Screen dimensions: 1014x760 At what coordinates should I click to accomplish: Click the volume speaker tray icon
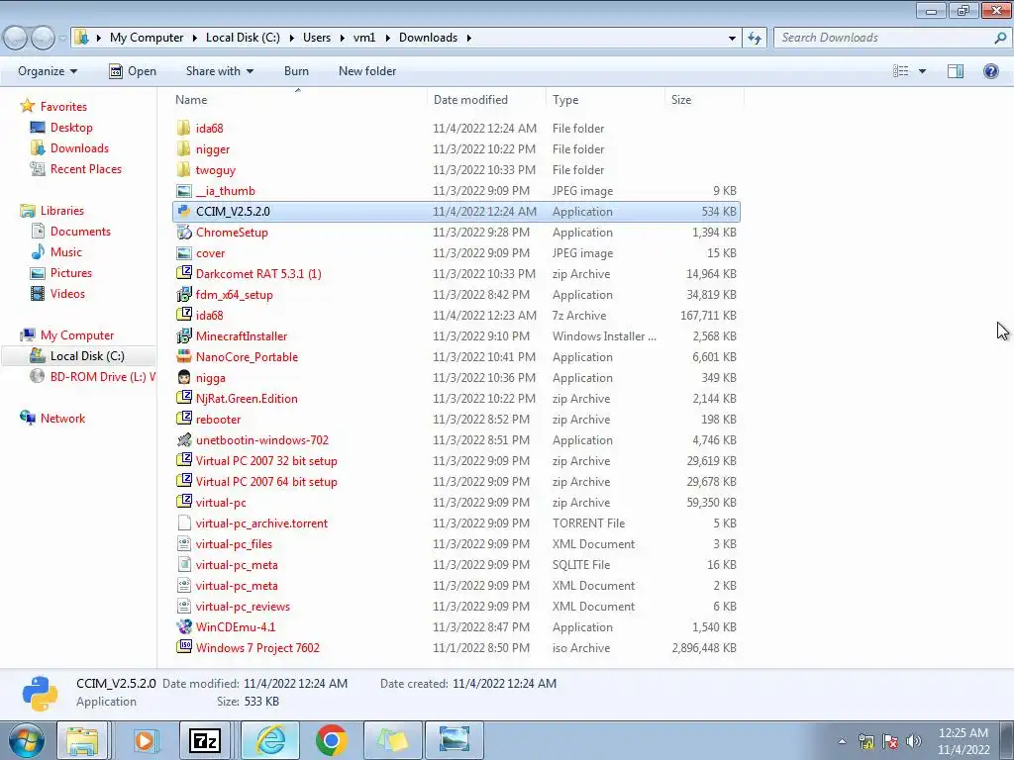click(x=914, y=741)
